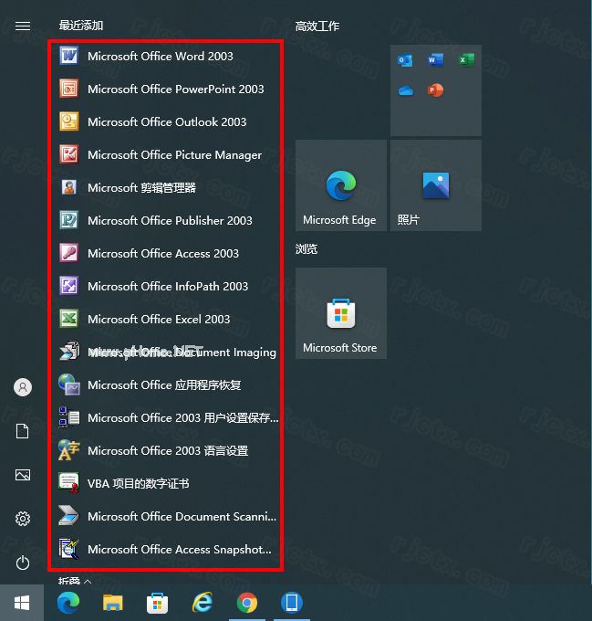Open the user account icon

click(x=23, y=387)
